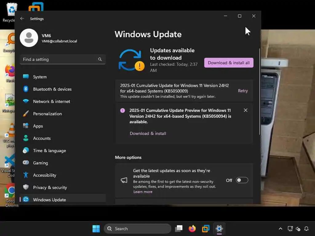Maximize the Settings window

(239, 16)
